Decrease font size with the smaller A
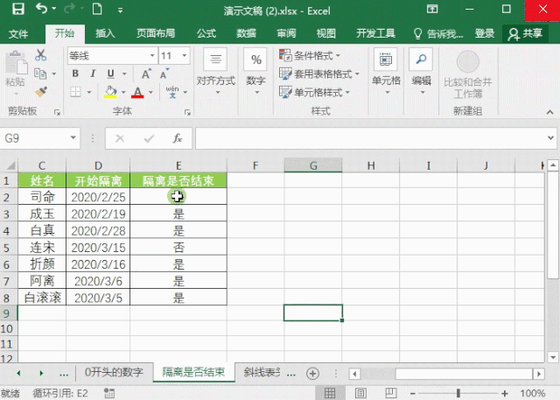Viewport: 560px width, 400px height. tap(164, 74)
